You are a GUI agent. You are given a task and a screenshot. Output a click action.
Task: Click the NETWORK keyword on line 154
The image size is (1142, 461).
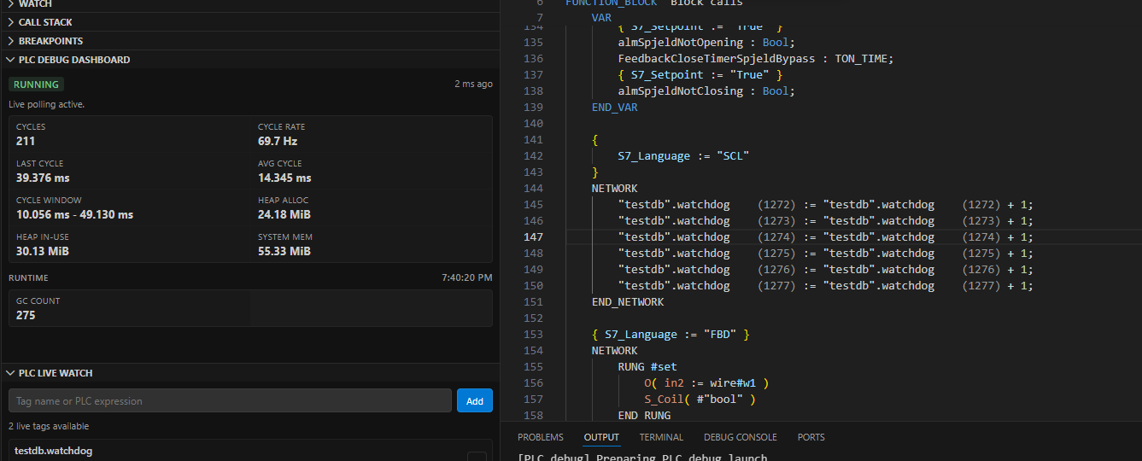coord(615,351)
